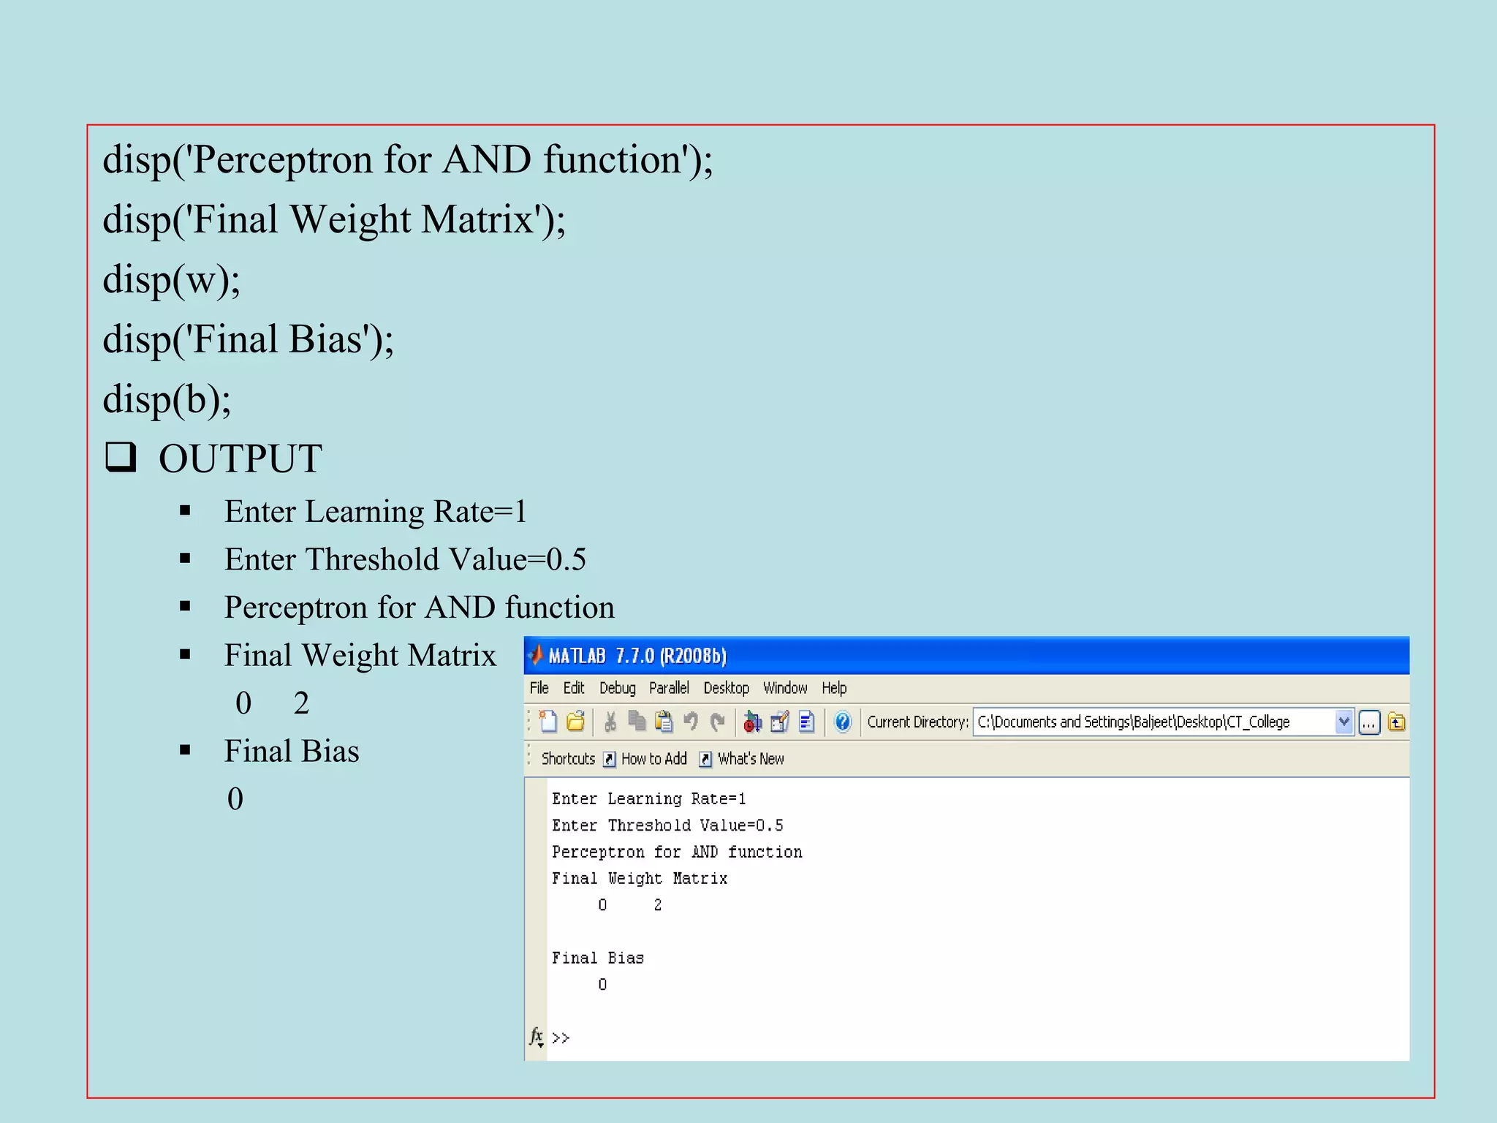
Task: Open the Parallel menu
Action: point(669,688)
